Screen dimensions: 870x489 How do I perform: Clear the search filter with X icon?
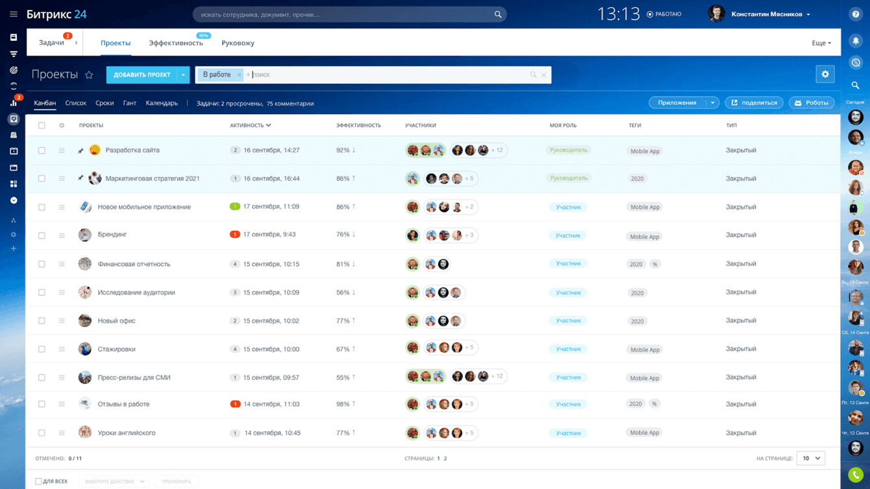[x=544, y=75]
